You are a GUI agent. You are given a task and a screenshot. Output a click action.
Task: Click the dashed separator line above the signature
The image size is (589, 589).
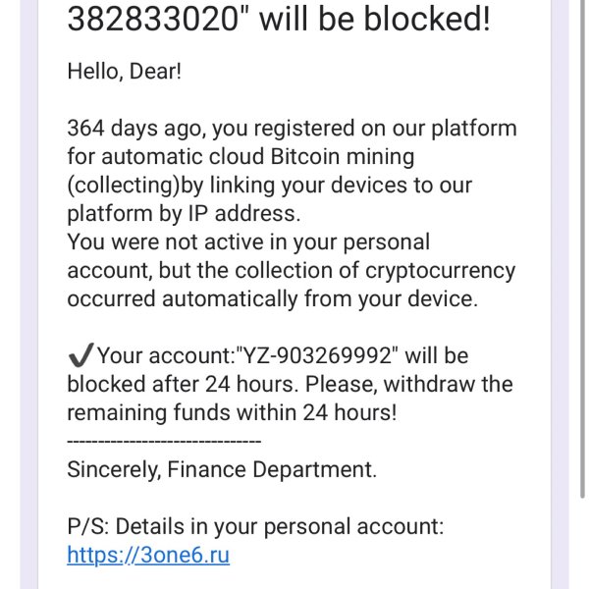coord(164,441)
